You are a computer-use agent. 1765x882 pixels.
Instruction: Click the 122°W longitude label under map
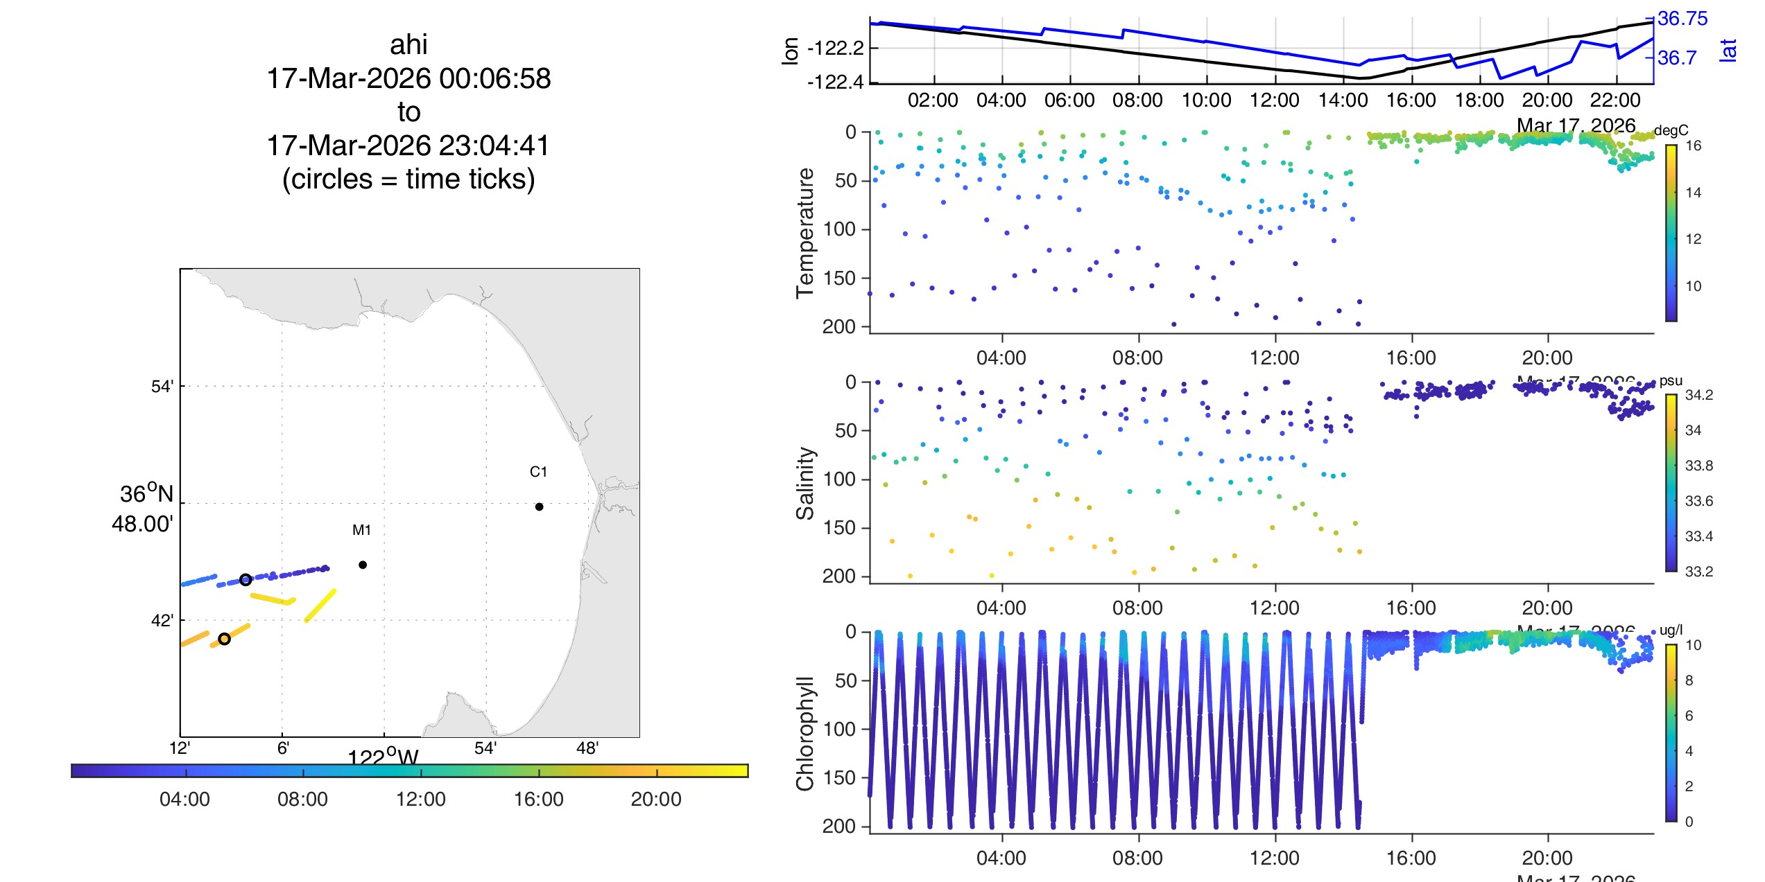click(383, 757)
